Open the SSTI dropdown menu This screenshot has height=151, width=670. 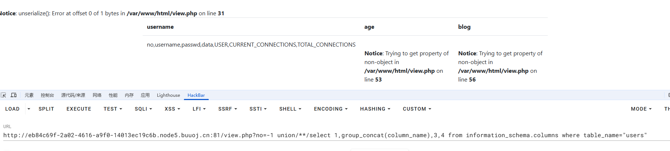point(258,109)
